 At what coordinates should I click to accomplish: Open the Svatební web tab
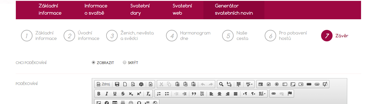click(x=182, y=9)
